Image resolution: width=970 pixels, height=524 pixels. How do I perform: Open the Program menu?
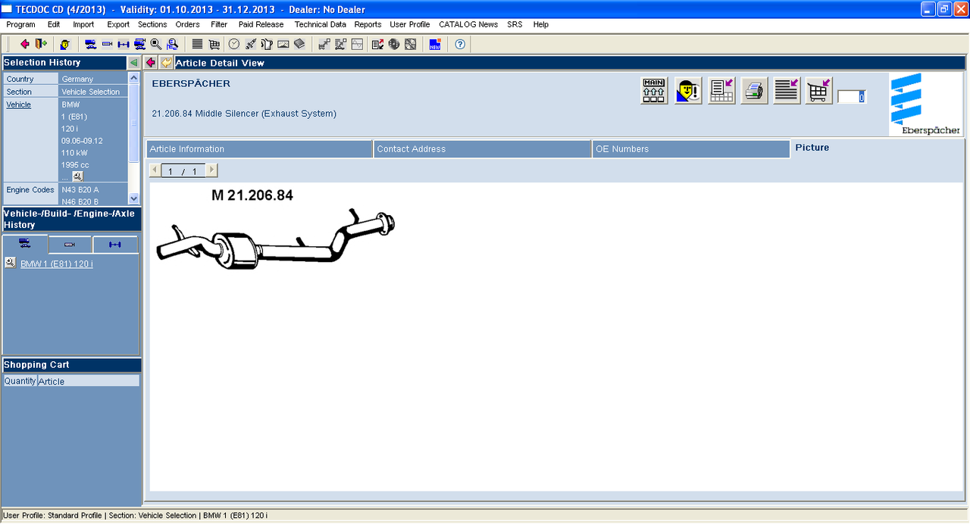20,24
